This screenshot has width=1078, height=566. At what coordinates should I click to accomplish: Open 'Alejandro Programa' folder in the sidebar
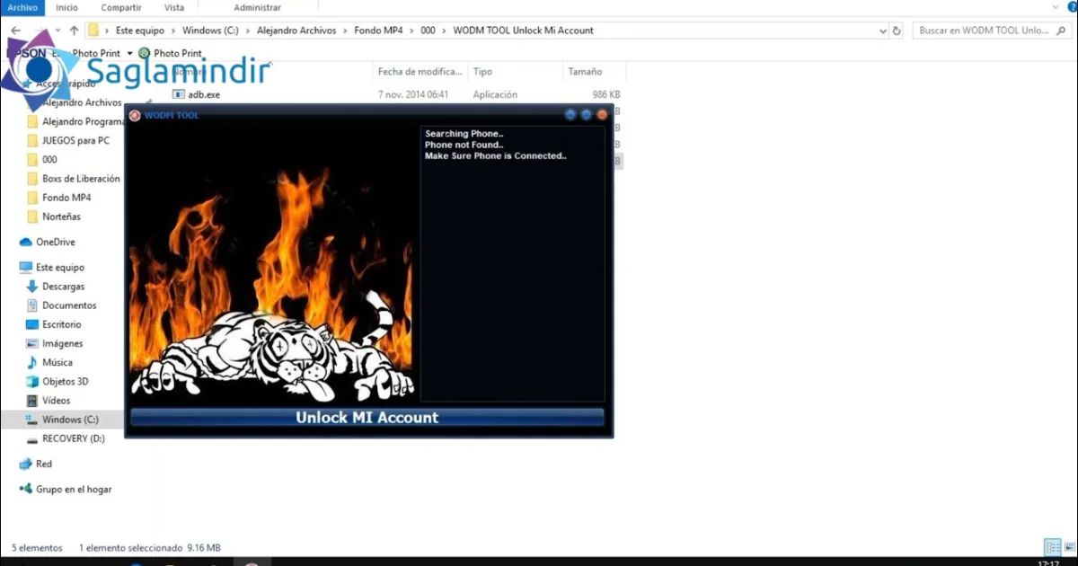(x=84, y=121)
